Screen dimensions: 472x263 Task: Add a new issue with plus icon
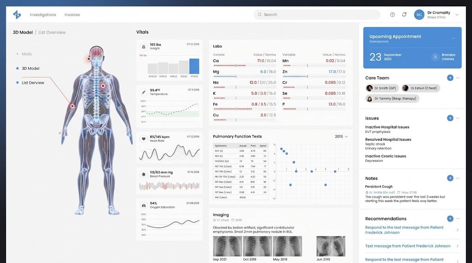450,118
